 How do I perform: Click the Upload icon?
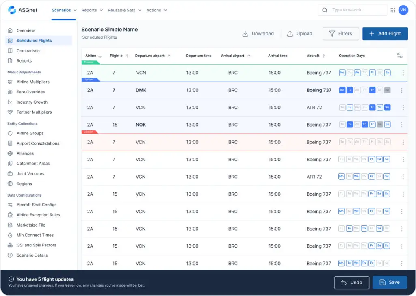[290, 34]
